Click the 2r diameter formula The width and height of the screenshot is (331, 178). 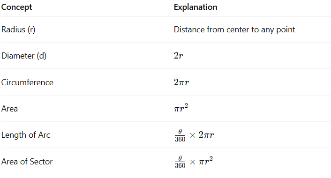pos(178,56)
